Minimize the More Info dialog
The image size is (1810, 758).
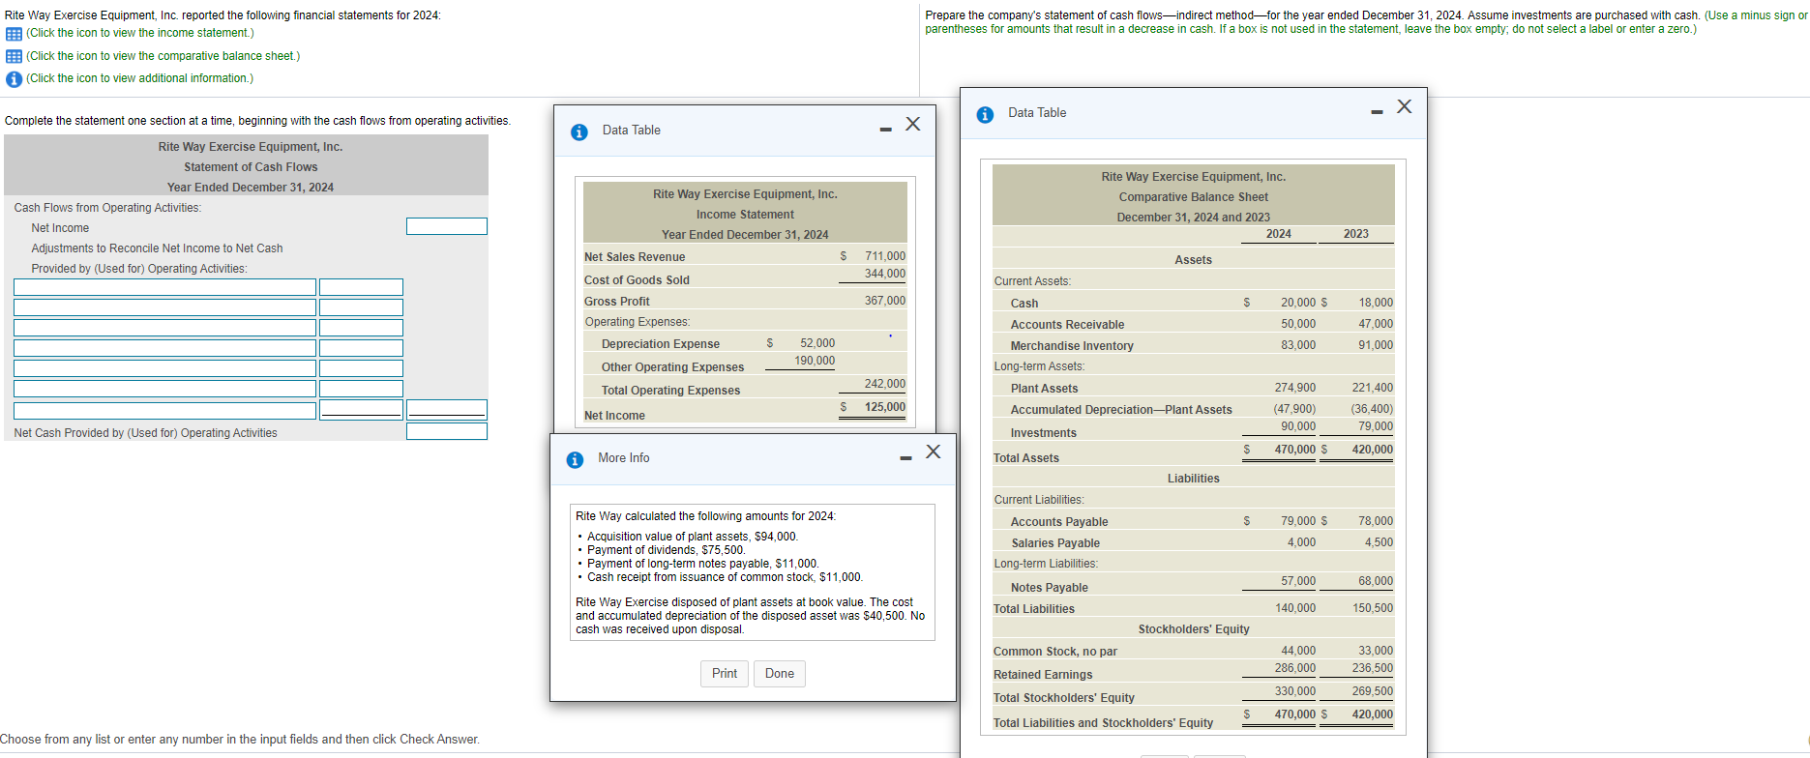point(905,458)
